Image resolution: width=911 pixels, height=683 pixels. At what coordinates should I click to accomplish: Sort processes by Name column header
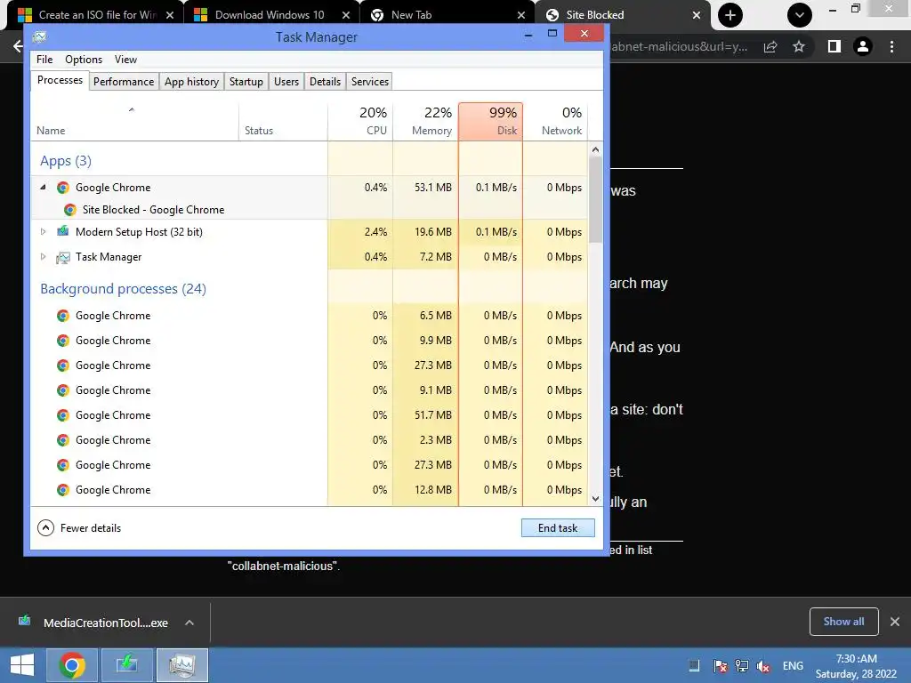(134, 121)
